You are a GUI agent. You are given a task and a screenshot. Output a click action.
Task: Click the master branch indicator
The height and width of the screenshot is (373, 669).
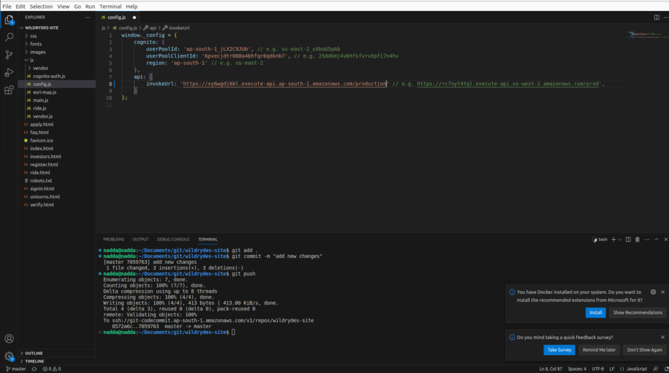(x=16, y=369)
